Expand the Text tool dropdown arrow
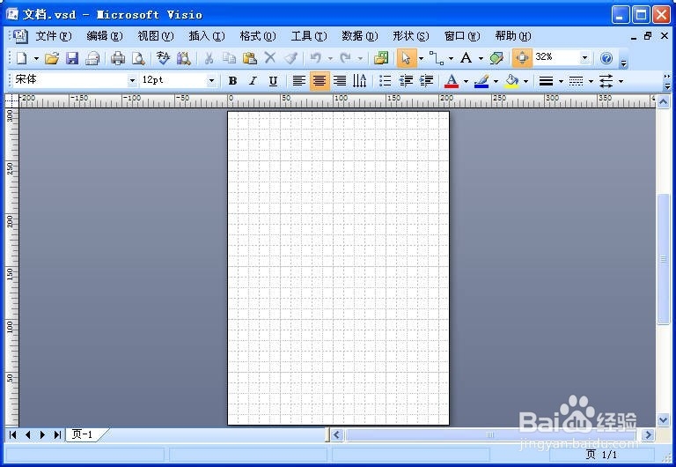The image size is (676, 467). 481,58
